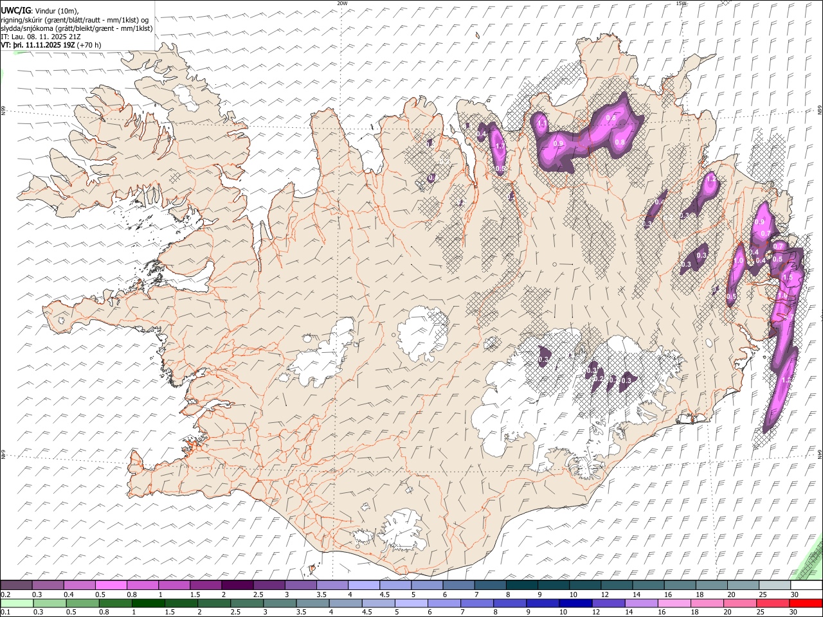Pick the navy blue swatch labeled 10 in the rain legend

click(576, 603)
